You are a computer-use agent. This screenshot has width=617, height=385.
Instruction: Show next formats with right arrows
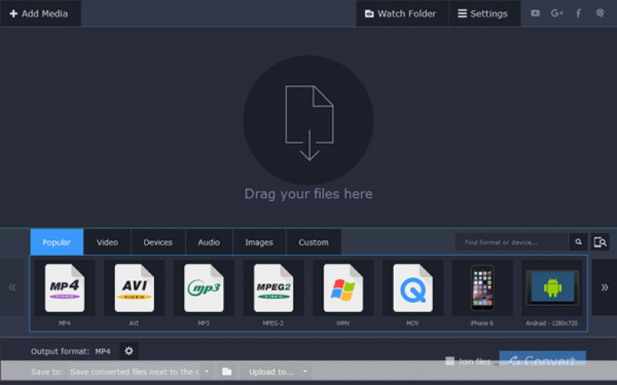[x=604, y=287]
